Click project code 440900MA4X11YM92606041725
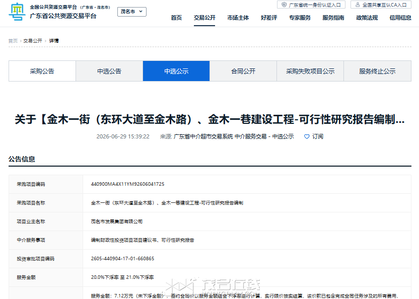This screenshot has width=419, height=299. 127,184
